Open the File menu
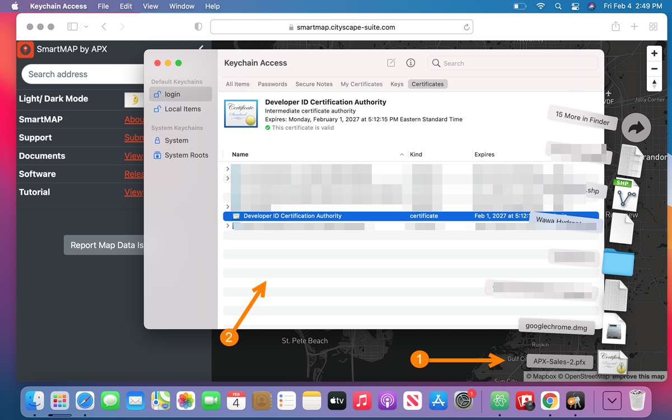Image resolution: width=672 pixels, height=420 pixels. [x=103, y=6]
